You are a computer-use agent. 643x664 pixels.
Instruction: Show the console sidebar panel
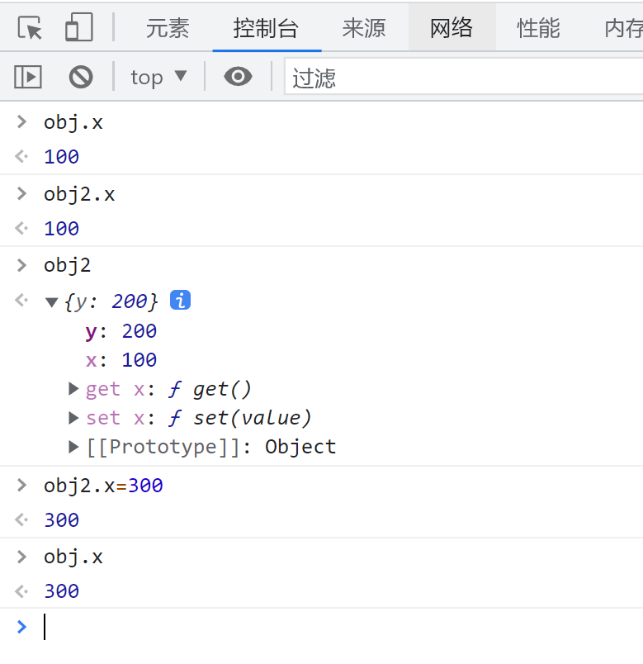28,78
